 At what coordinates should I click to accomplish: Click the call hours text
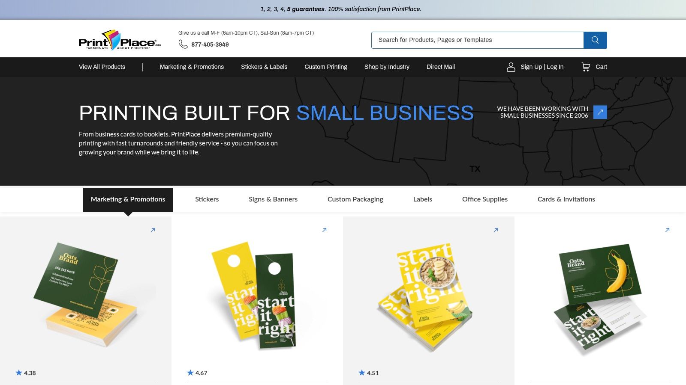click(x=246, y=33)
